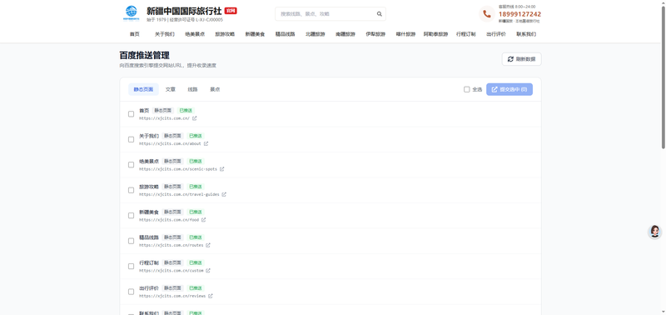The width and height of the screenshot is (666, 315).
Task: Click the https://xjcits.com.cn/about URL text
Action: 171,143
